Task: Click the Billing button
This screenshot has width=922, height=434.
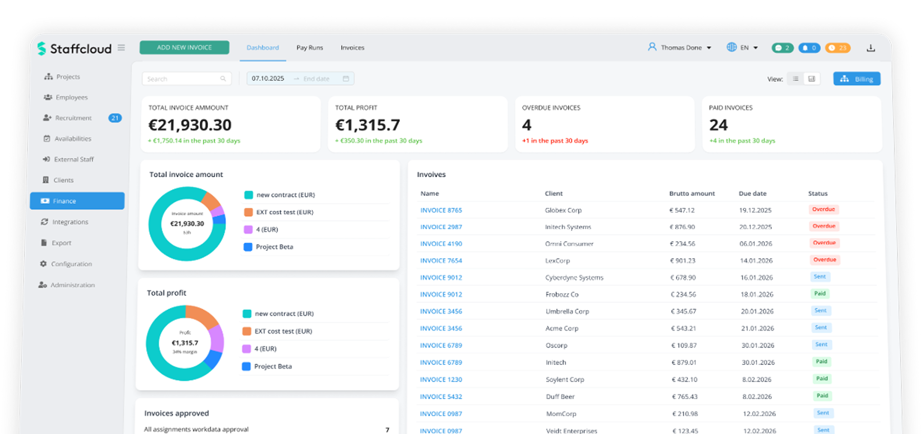Action: 856,79
